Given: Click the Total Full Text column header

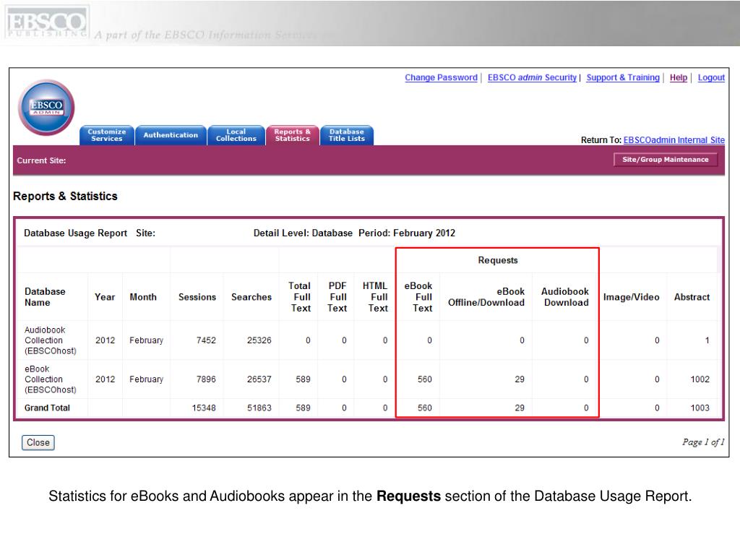Looking at the screenshot, I should [x=300, y=297].
